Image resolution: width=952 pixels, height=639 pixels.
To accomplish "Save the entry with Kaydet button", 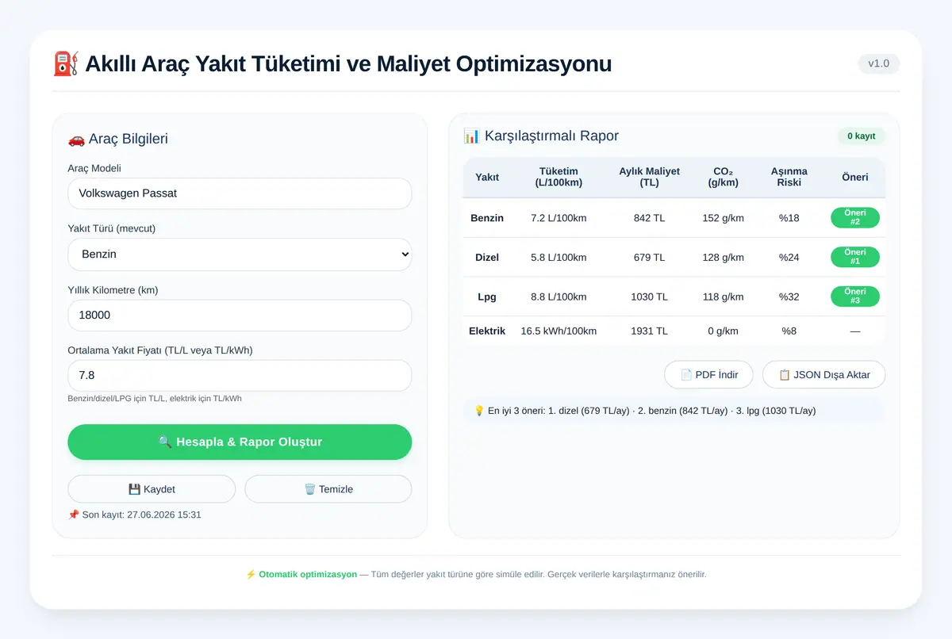I will click(x=152, y=489).
